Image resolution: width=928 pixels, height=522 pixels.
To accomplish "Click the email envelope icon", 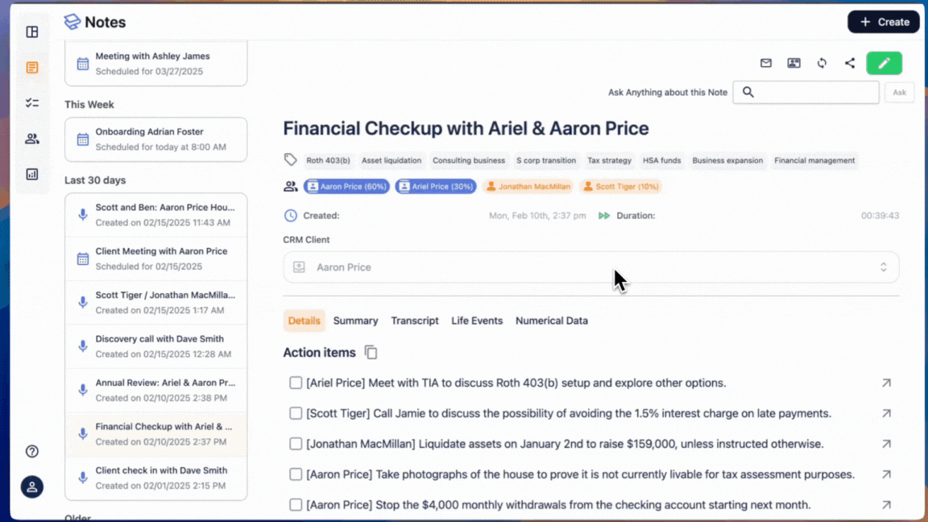I will pyautogui.click(x=766, y=63).
